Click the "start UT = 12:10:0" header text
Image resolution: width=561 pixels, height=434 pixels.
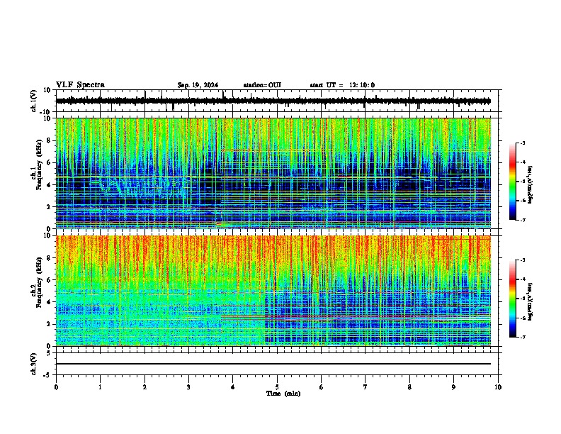point(342,85)
